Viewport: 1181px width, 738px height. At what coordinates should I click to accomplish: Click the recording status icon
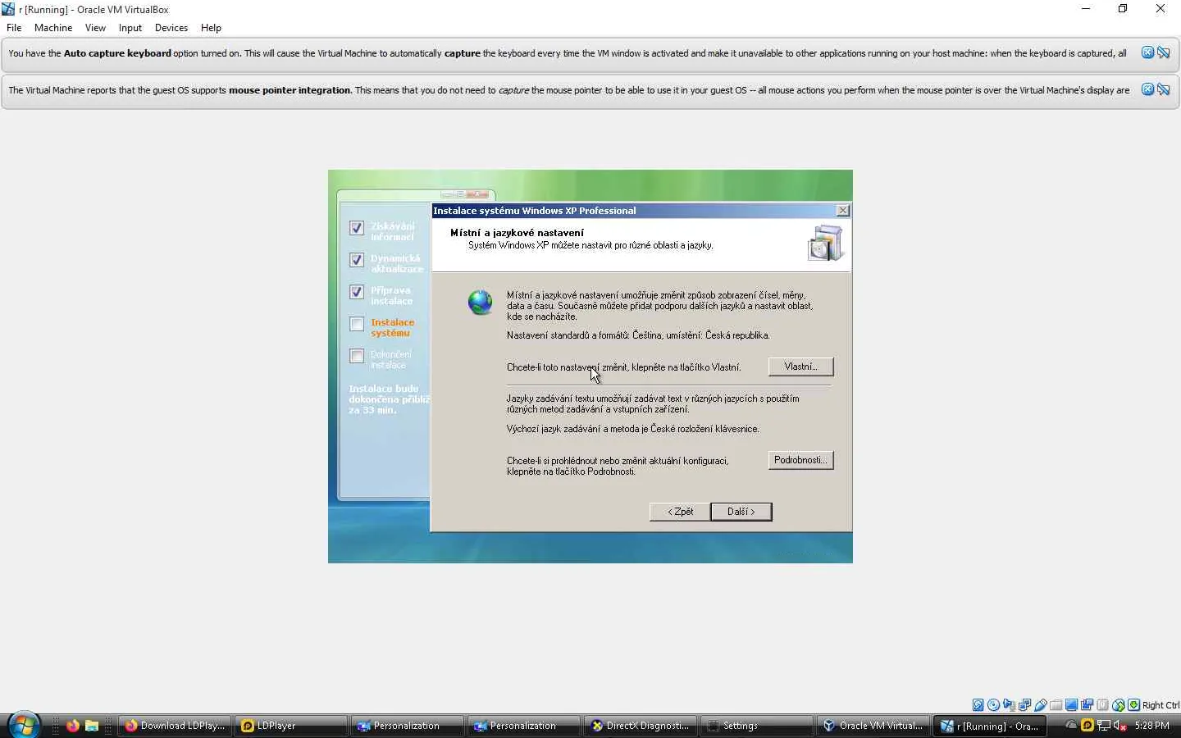[1087, 705]
